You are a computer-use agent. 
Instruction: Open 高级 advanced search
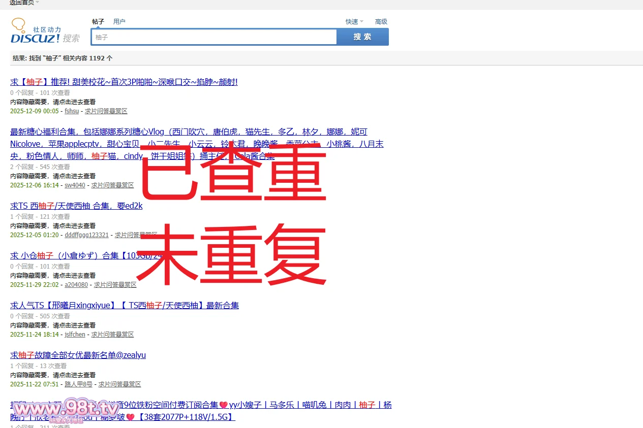coord(381,21)
